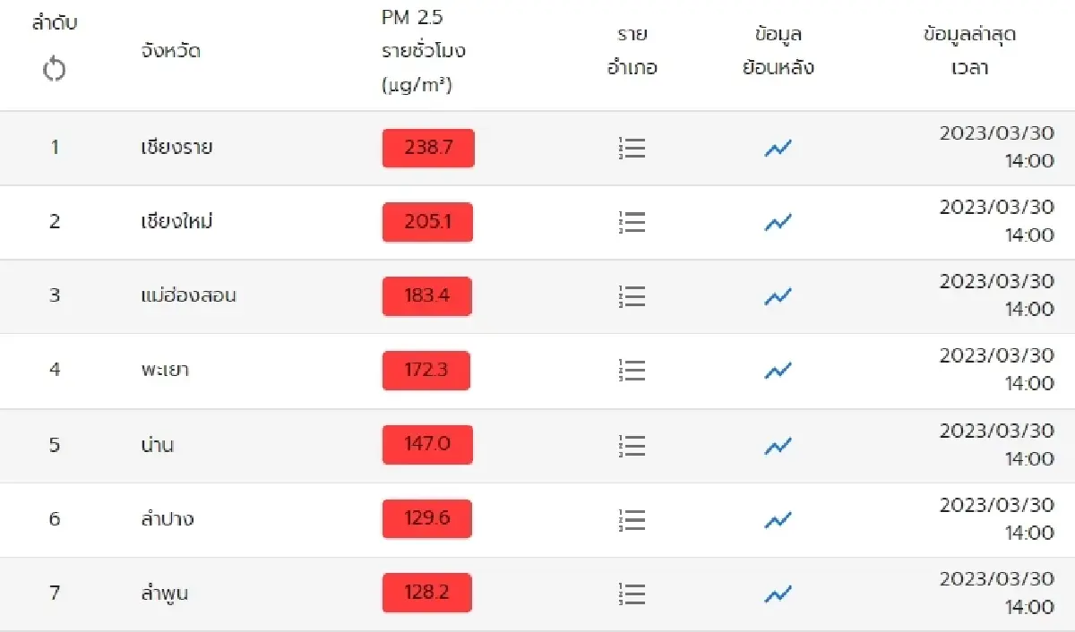View the historical data chart icon for ลำปาง
The image size is (1075, 632).
point(778,519)
